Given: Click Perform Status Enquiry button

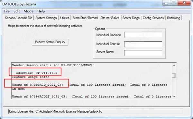Looking at the screenshot, I should tap(50, 42).
